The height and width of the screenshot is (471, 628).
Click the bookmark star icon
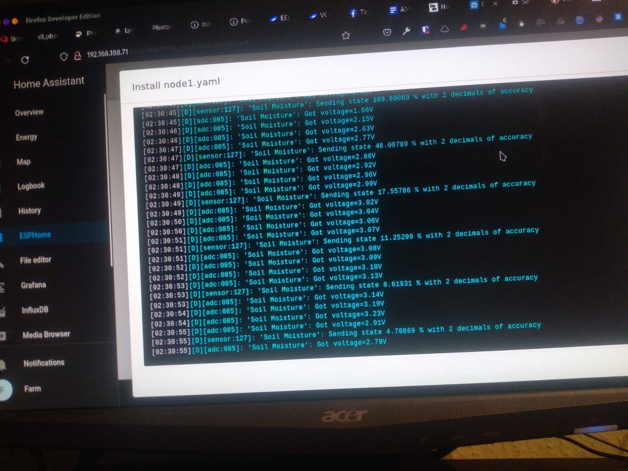click(345, 36)
